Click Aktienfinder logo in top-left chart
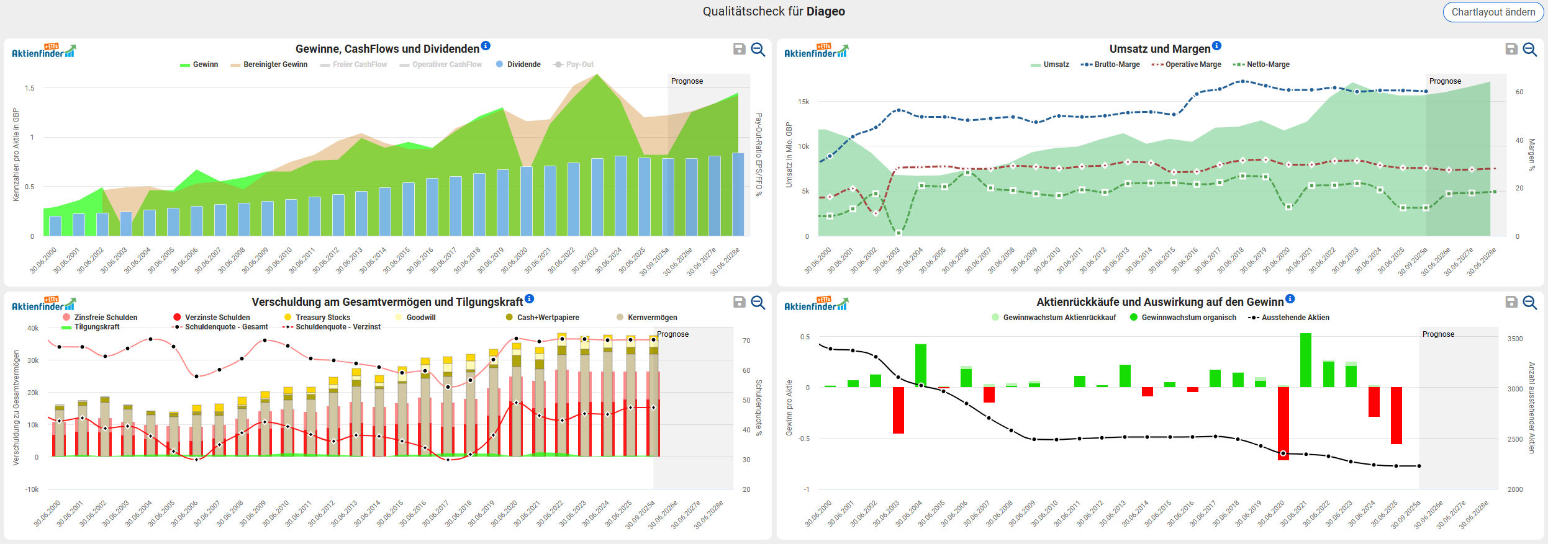1548x544 pixels. 43,51
